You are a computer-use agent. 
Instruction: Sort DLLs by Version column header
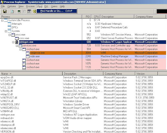point(146,74)
